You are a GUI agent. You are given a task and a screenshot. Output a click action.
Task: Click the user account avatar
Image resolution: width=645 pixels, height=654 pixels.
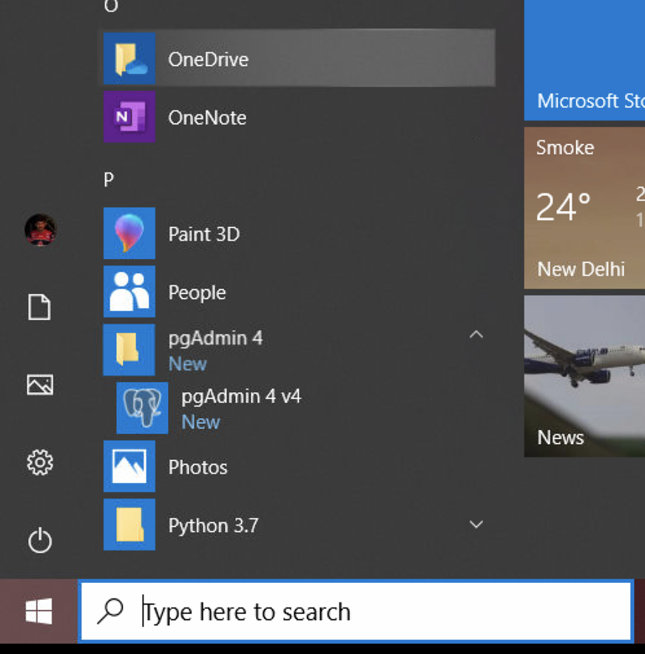tap(40, 230)
